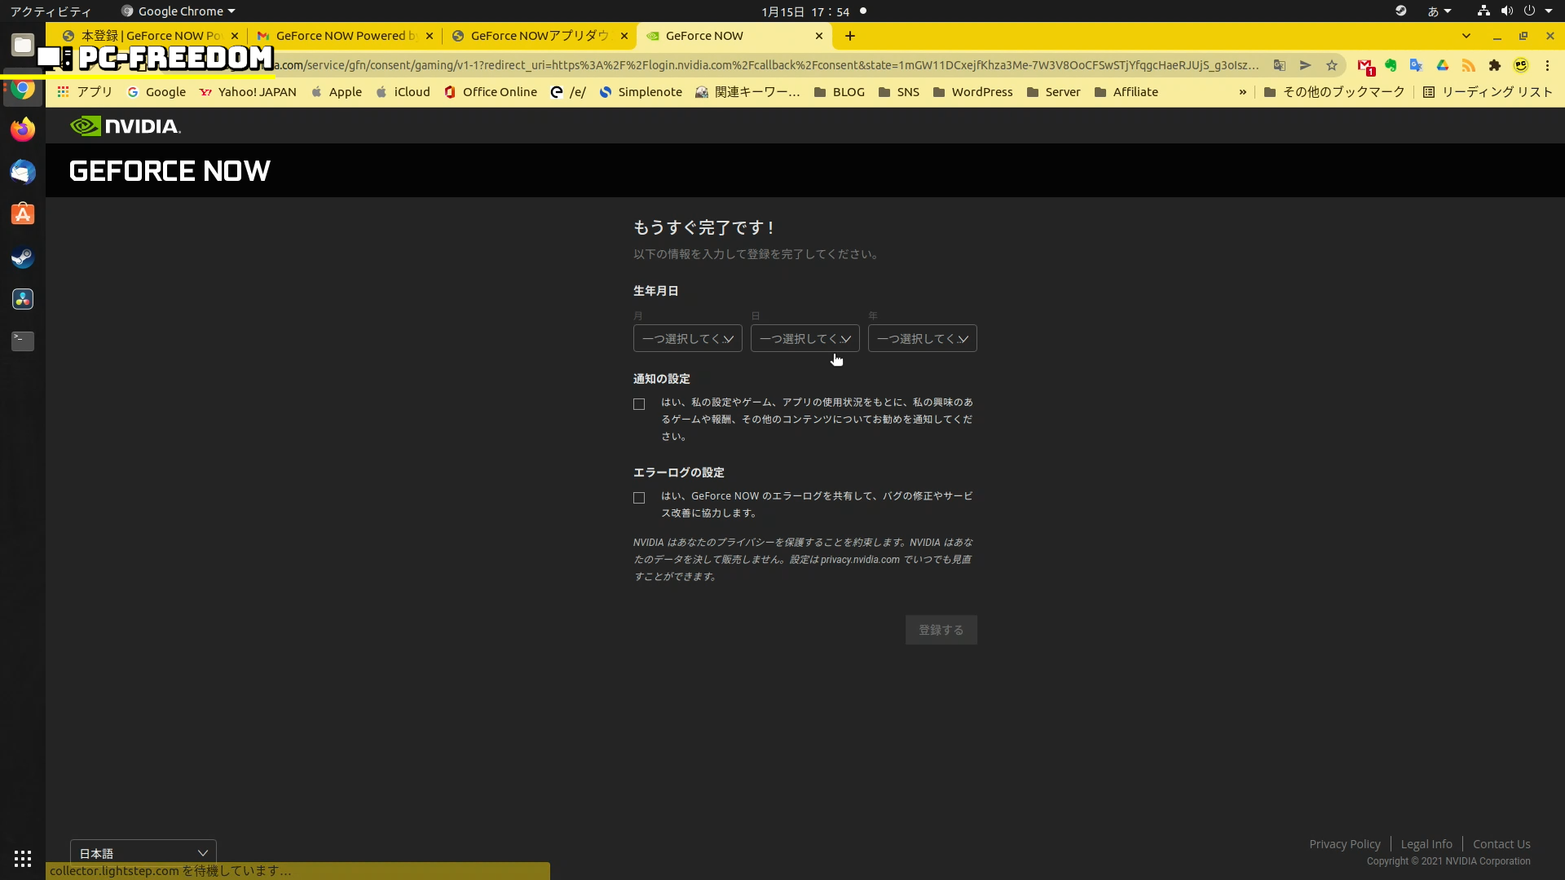Check the error log sharing checkbox
This screenshot has width=1565, height=880.
coord(639,498)
